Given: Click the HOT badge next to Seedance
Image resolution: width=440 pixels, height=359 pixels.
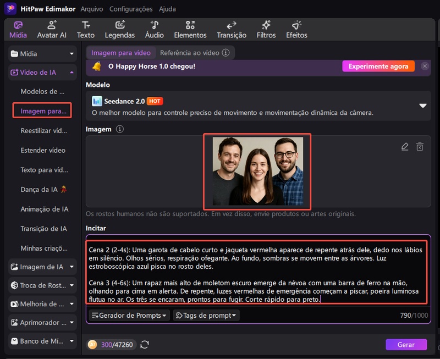Looking at the screenshot, I should click(x=155, y=101).
